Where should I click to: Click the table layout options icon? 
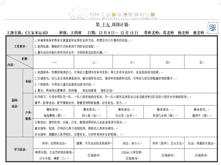(213, 28)
